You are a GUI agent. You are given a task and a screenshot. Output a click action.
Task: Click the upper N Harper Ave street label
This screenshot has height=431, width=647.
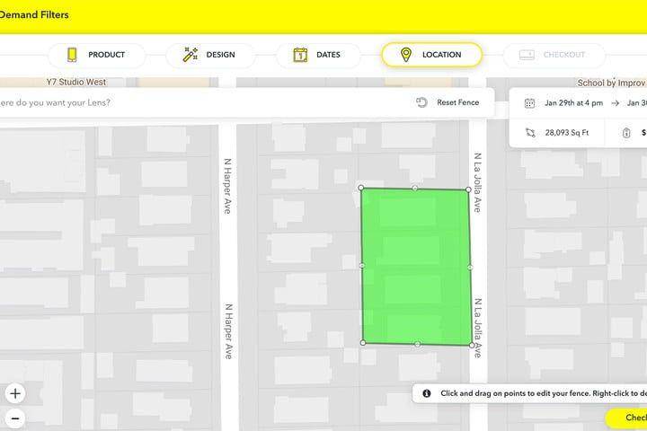pyautogui.click(x=227, y=186)
